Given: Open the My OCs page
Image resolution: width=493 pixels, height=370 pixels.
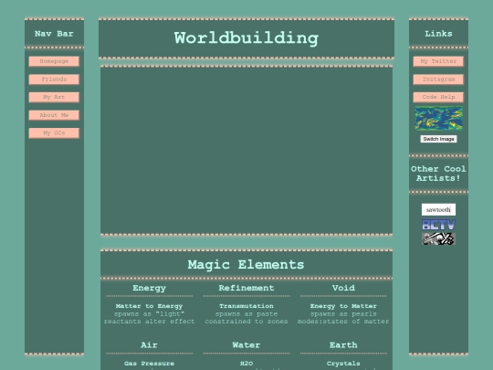Looking at the screenshot, I should tap(54, 133).
